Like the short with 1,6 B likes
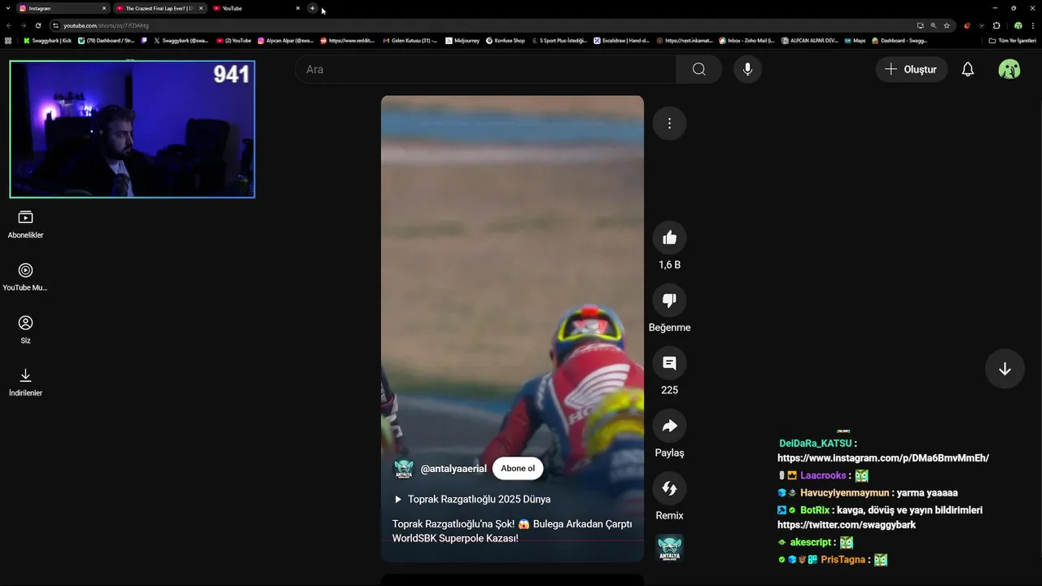This screenshot has height=586, width=1042. click(669, 238)
